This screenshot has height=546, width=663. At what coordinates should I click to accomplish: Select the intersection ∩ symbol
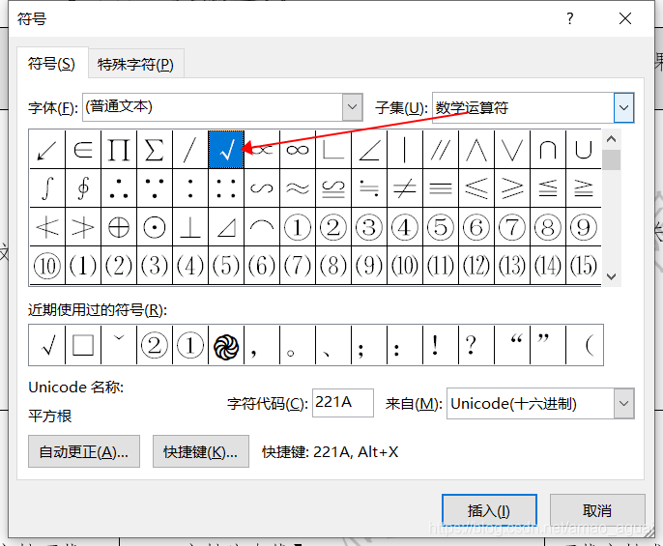(548, 149)
